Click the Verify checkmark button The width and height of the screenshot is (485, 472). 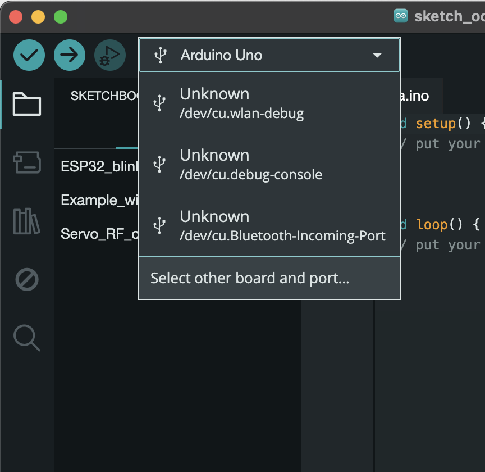coord(29,55)
